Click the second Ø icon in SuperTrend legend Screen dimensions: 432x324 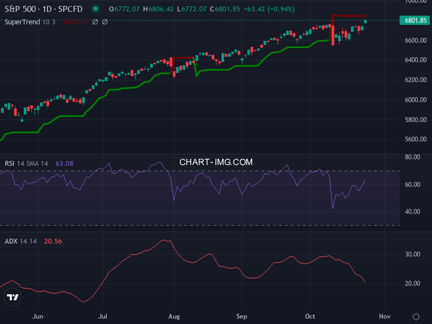click(x=104, y=22)
